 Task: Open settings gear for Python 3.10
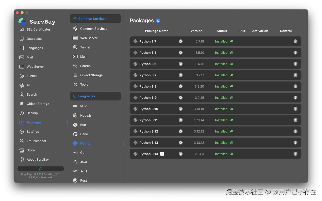pyautogui.click(x=181, y=109)
